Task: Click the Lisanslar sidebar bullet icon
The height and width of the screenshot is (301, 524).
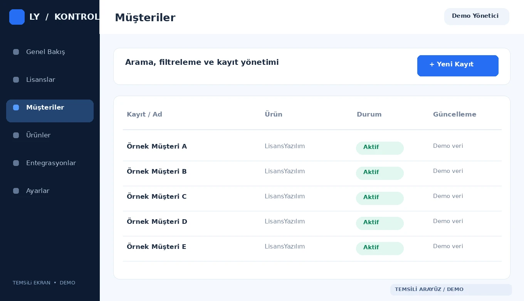Action: pyautogui.click(x=16, y=79)
